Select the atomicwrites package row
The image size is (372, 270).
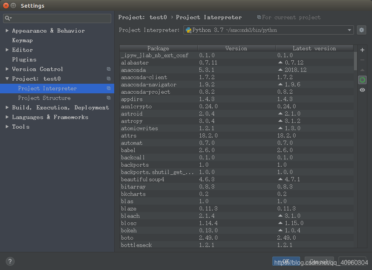237,128
